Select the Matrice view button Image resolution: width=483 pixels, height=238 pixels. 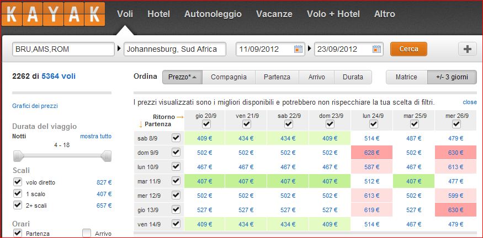point(406,77)
